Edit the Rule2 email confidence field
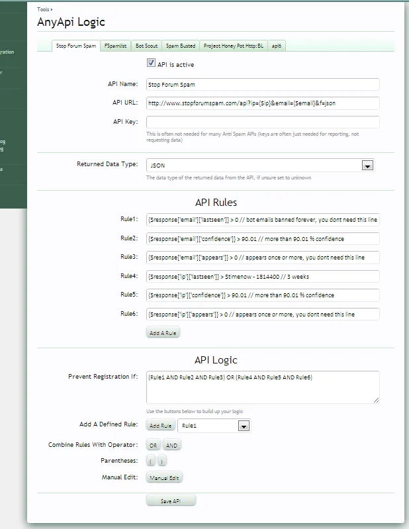The image size is (409, 529). pyautogui.click(x=263, y=238)
